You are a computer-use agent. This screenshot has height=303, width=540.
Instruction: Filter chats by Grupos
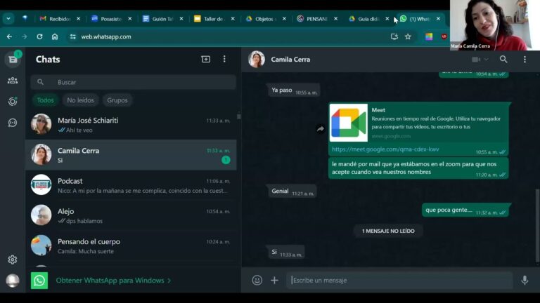(x=117, y=100)
